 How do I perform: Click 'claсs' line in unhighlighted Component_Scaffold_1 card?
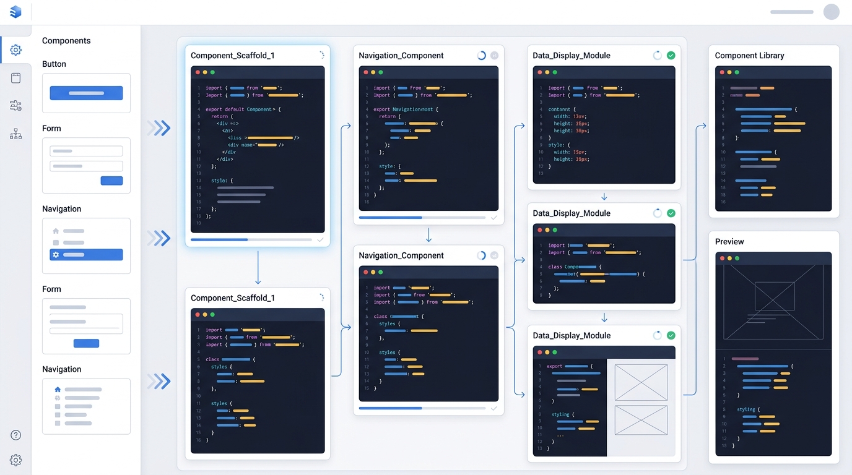[230, 359]
